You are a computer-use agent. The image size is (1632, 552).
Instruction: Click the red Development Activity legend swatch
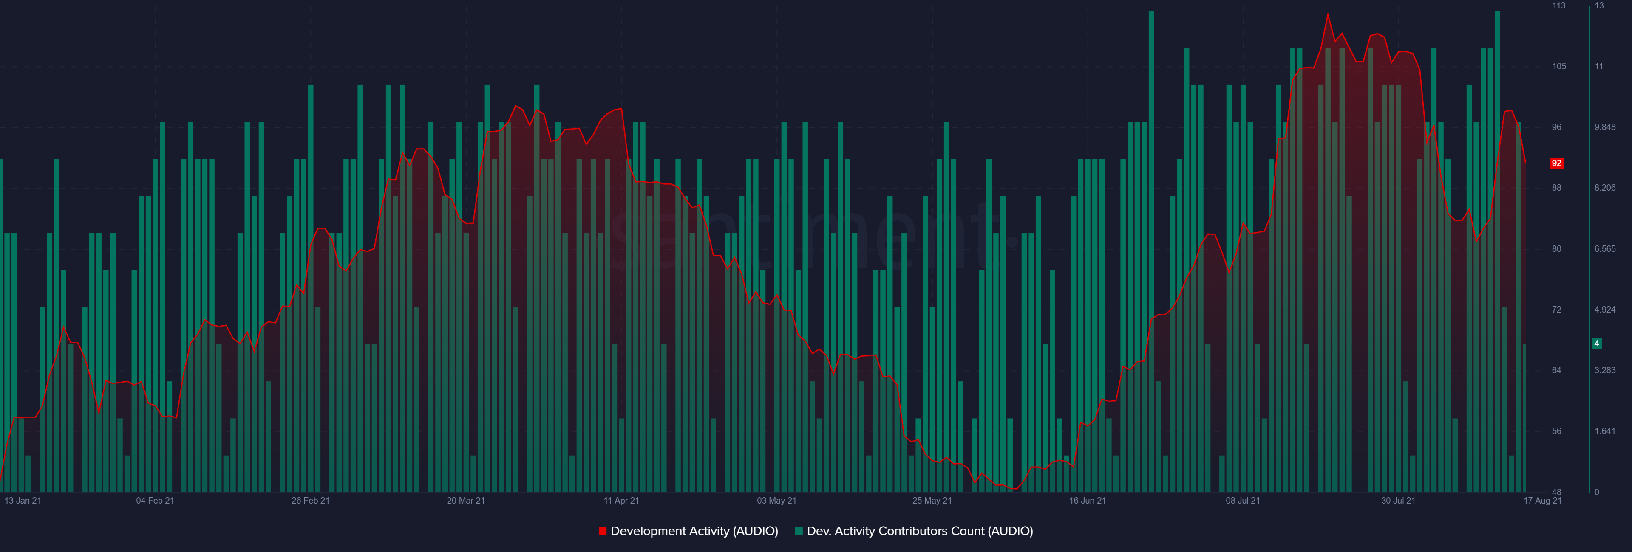[x=603, y=531]
